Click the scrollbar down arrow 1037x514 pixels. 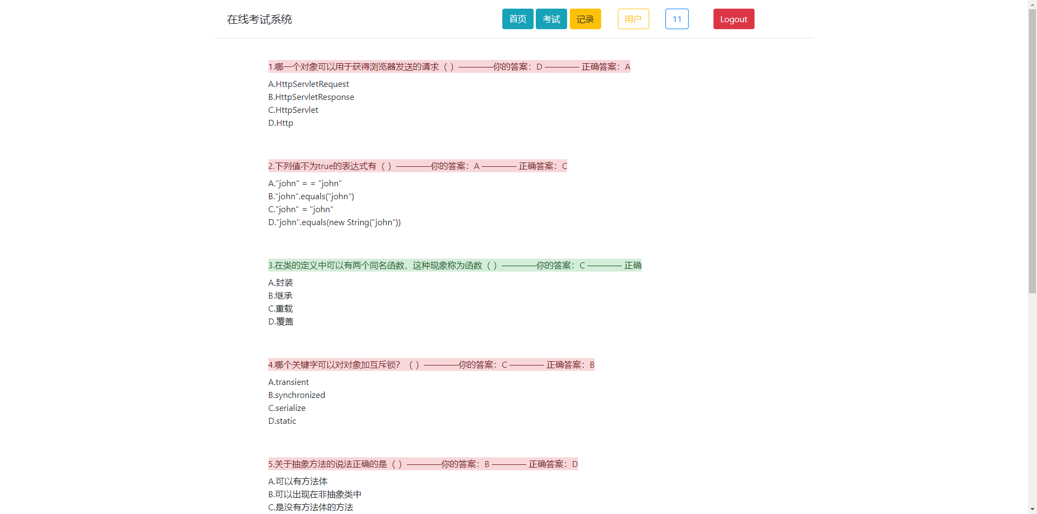pyautogui.click(x=1032, y=510)
